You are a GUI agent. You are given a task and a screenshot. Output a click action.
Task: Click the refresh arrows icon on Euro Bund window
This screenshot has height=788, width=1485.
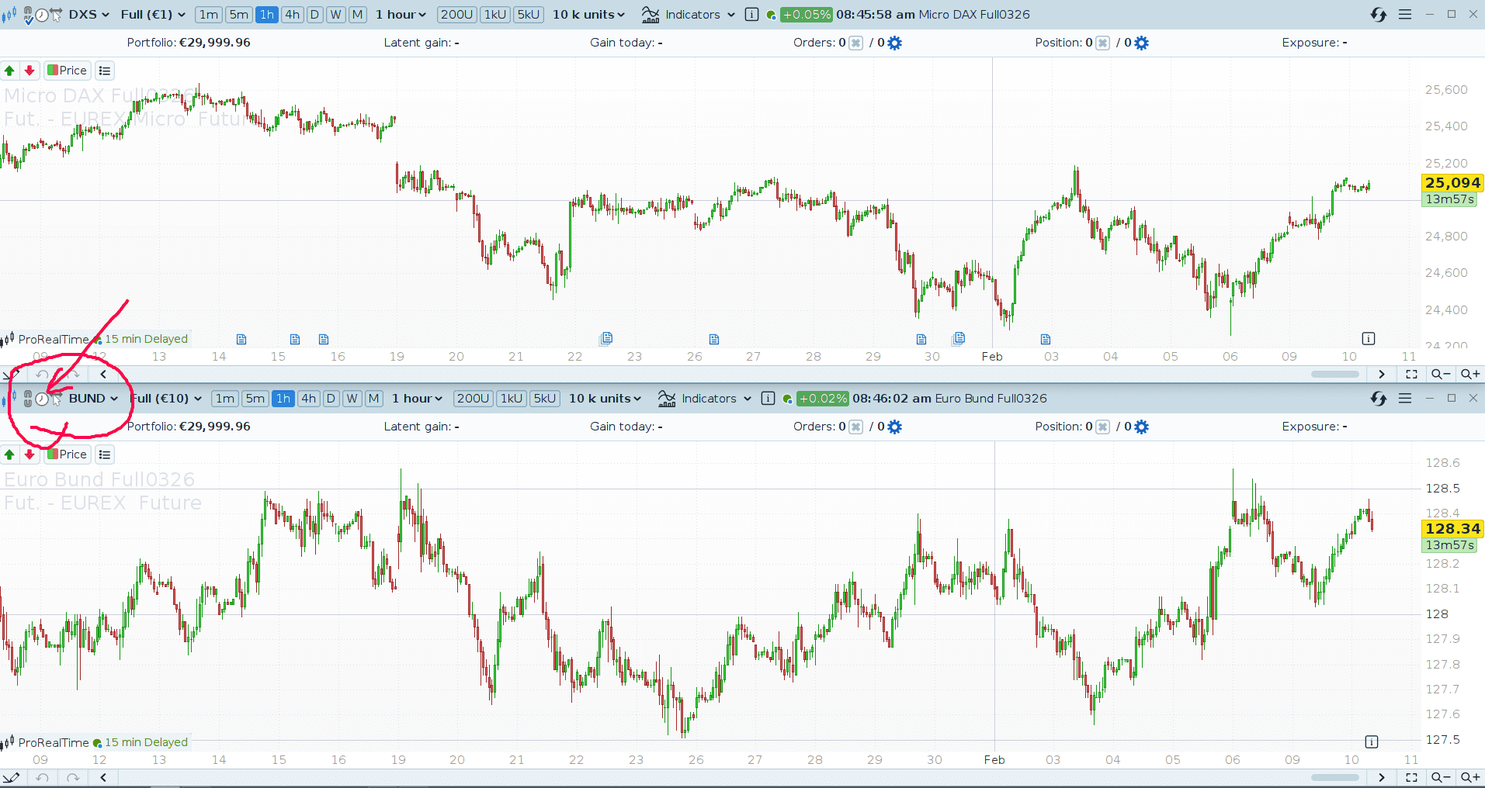point(1379,399)
